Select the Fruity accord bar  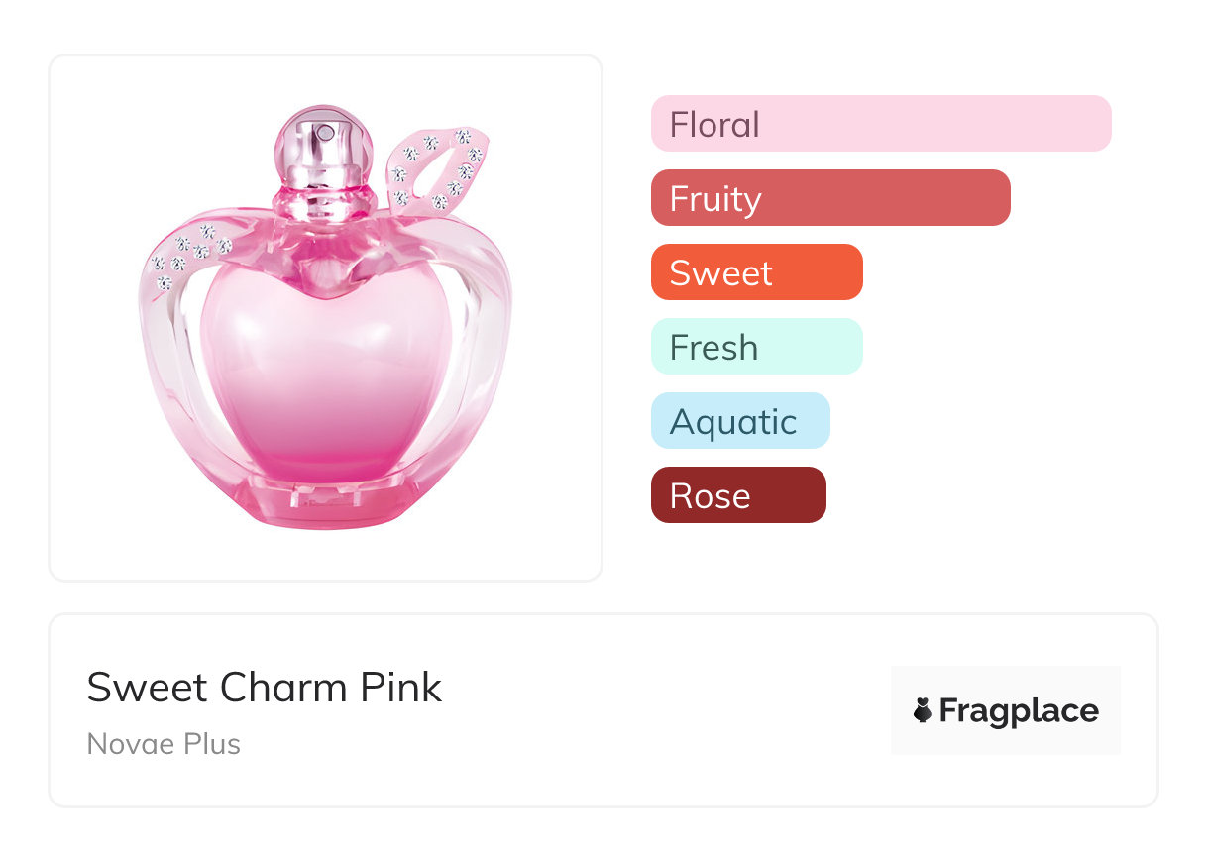point(829,198)
